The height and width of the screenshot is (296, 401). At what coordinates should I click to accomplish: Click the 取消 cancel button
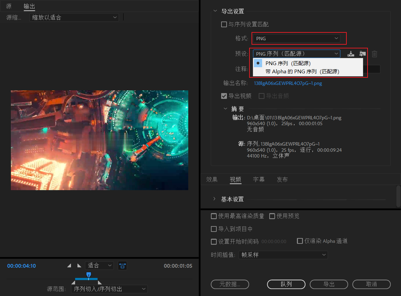pyautogui.click(x=372, y=284)
